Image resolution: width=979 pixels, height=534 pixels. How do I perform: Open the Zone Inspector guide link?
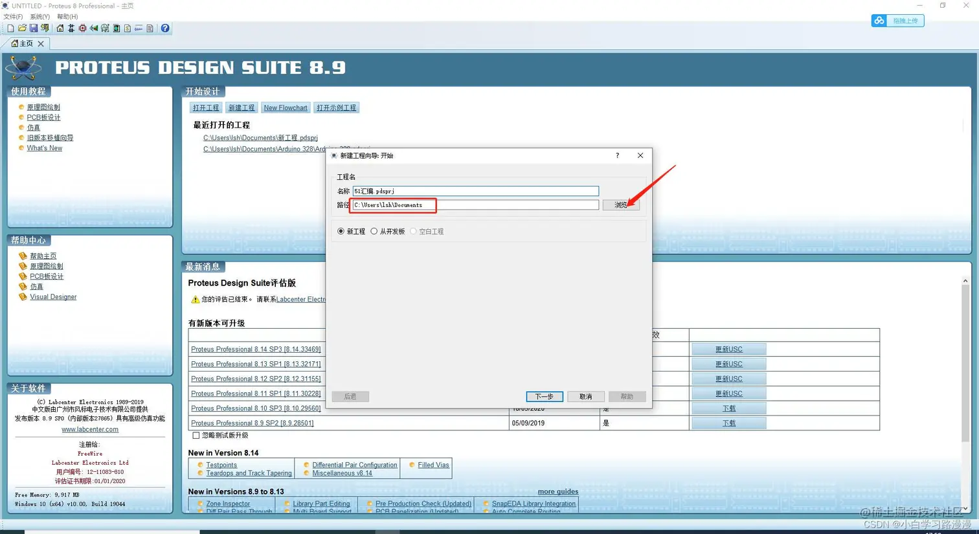coord(228,504)
